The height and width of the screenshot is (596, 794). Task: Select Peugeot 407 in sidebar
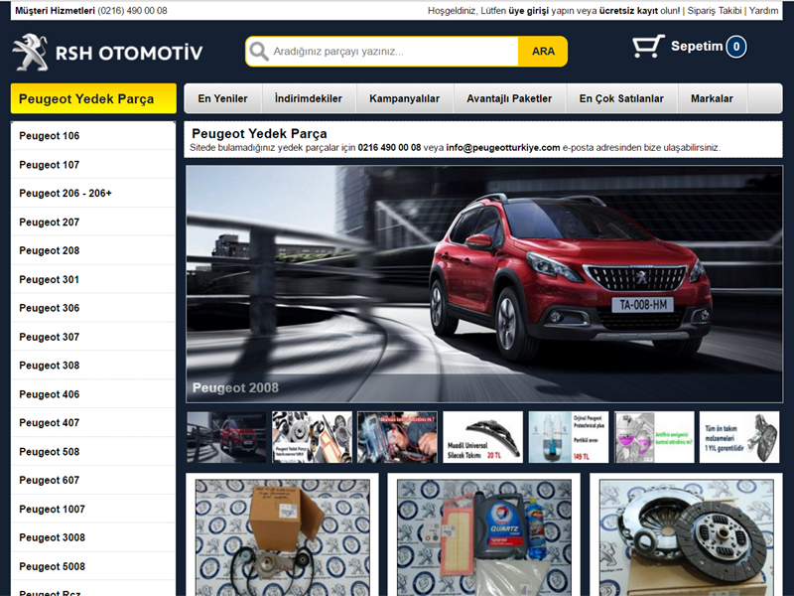[x=93, y=423]
